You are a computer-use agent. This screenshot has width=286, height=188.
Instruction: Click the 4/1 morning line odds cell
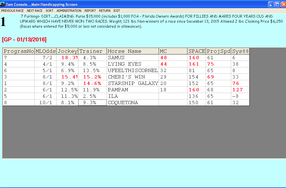[x=46, y=64]
